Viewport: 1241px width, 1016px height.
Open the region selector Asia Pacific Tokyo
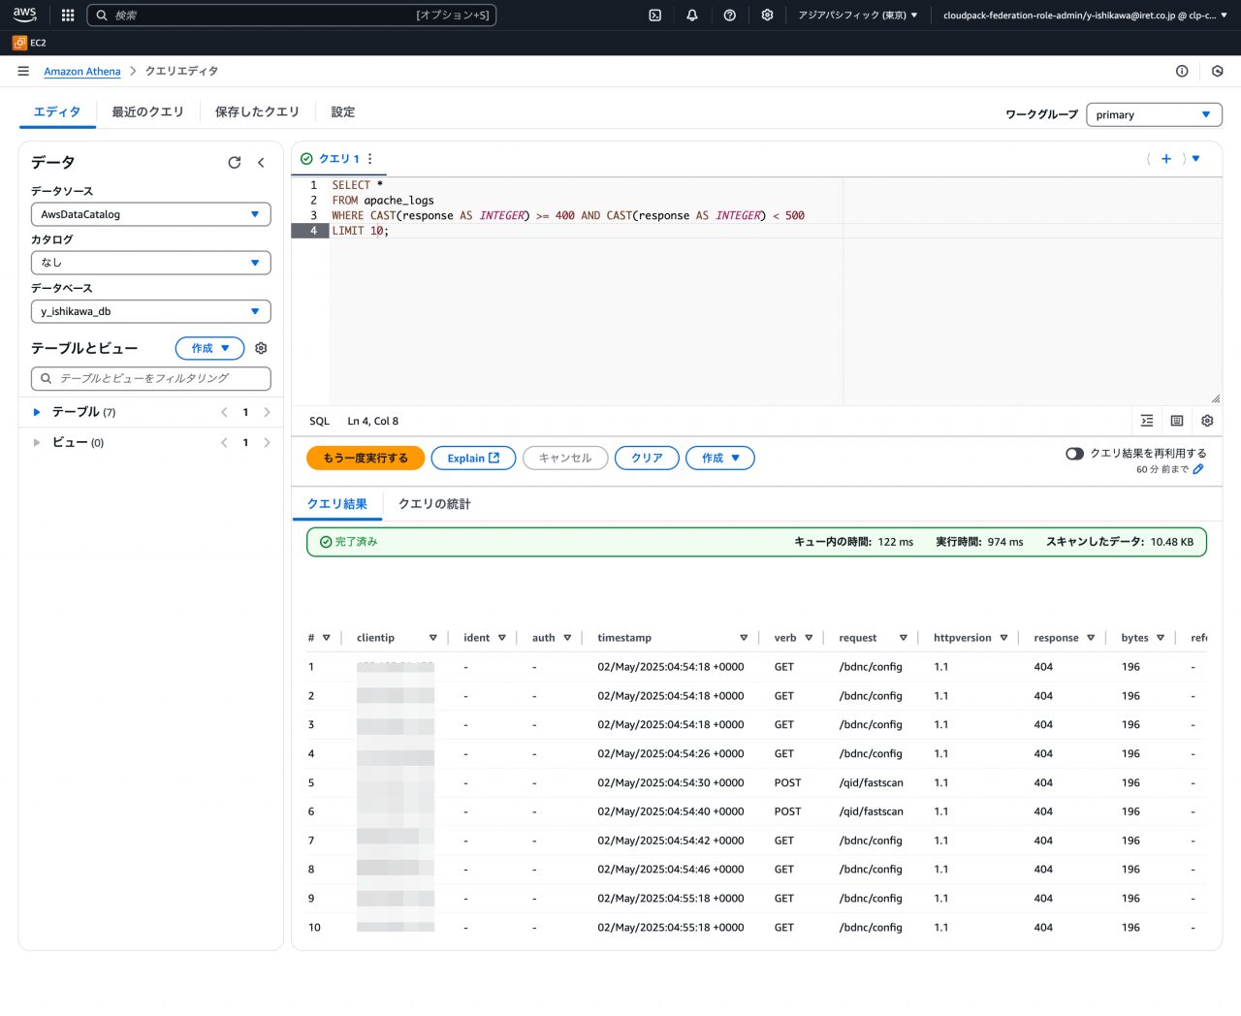coord(858,15)
